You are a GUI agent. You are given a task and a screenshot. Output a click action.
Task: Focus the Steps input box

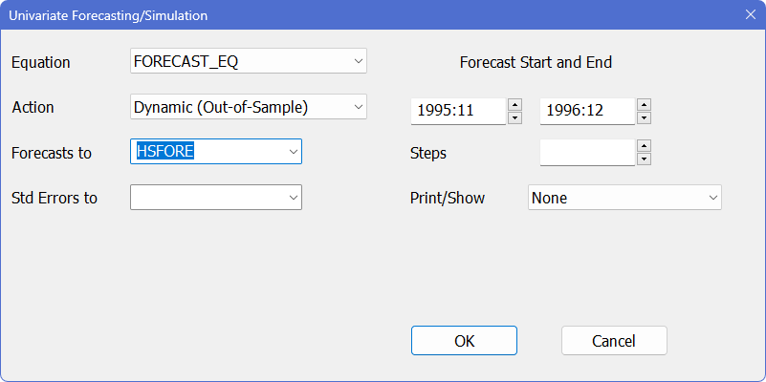coord(586,153)
